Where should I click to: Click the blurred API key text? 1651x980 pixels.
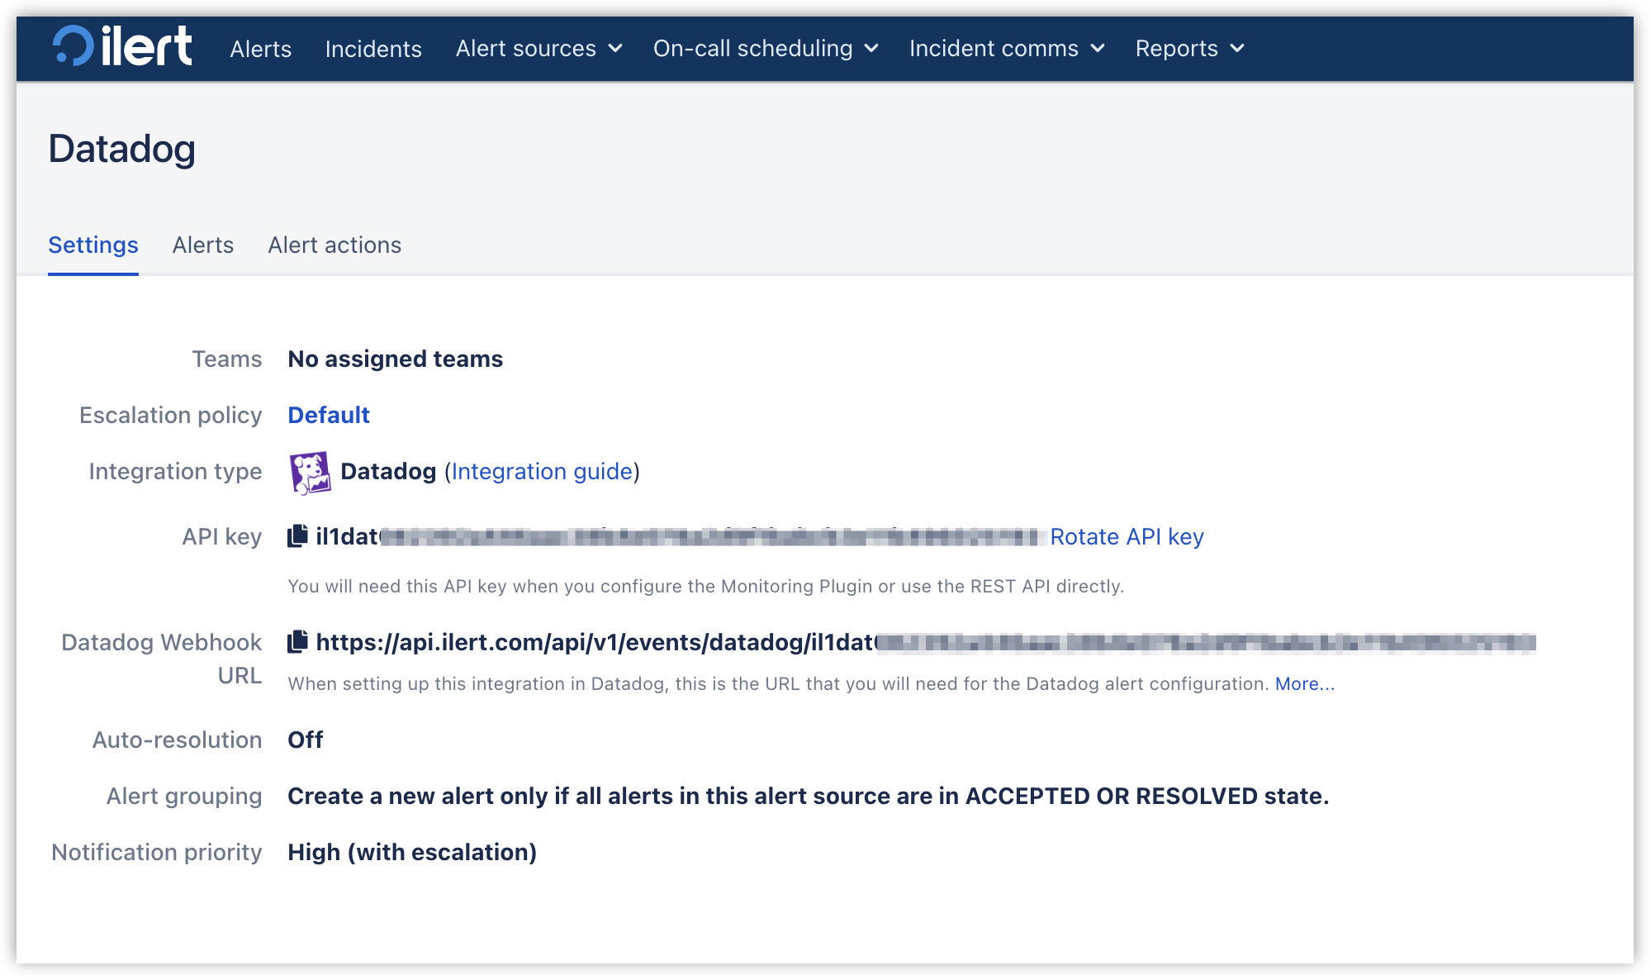677,537
